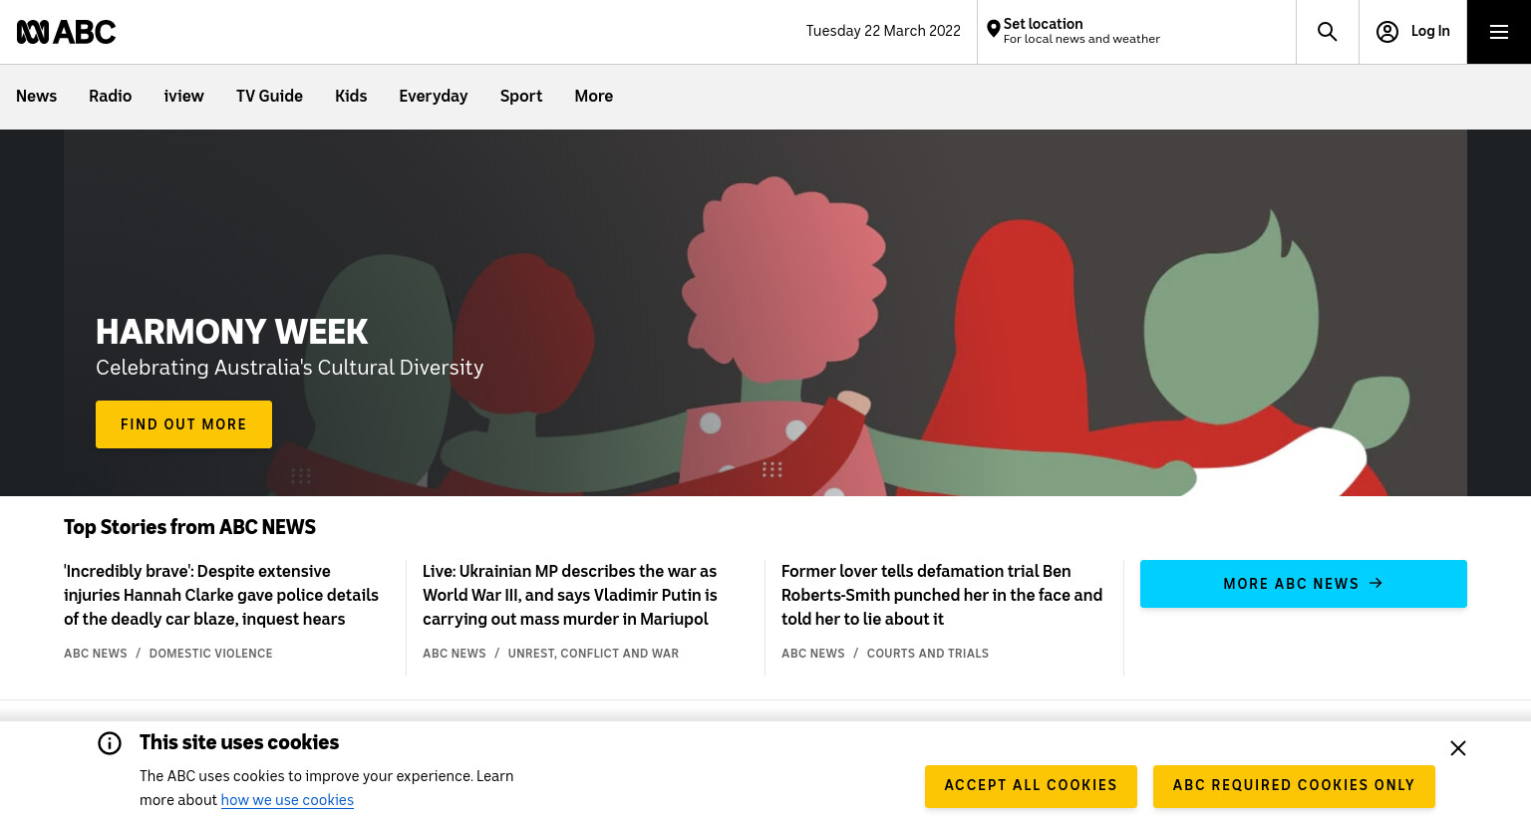This screenshot has height=821, width=1531.
Task: Open the Everyday section
Action: coord(434,97)
